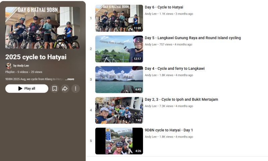Click the Day 2, 3 Ipoh video thumbnail

[119, 110]
